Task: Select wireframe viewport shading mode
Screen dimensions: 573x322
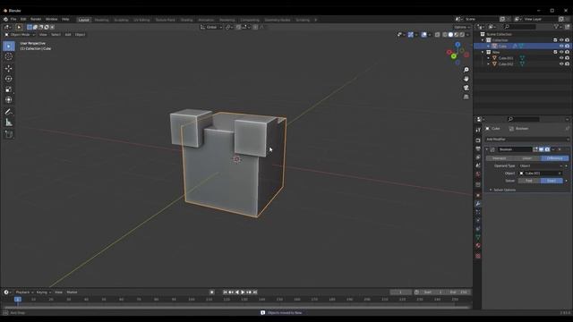Action: click(x=445, y=35)
